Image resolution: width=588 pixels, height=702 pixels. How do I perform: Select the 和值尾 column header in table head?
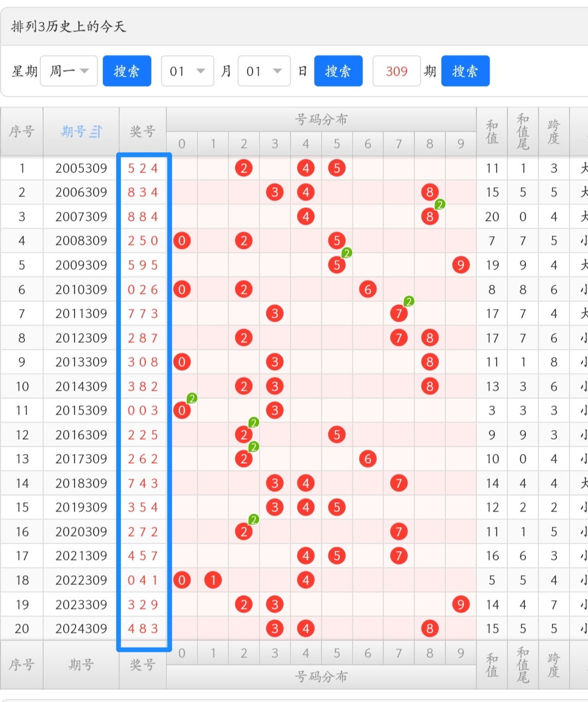(523, 132)
